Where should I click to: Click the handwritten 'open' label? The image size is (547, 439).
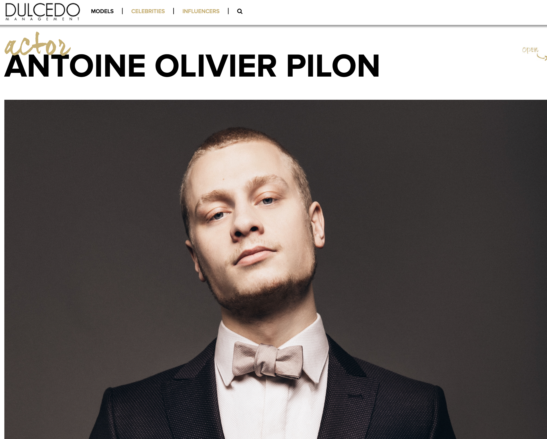(x=530, y=50)
